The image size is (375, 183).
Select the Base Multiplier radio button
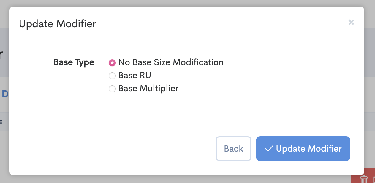pos(112,89)
